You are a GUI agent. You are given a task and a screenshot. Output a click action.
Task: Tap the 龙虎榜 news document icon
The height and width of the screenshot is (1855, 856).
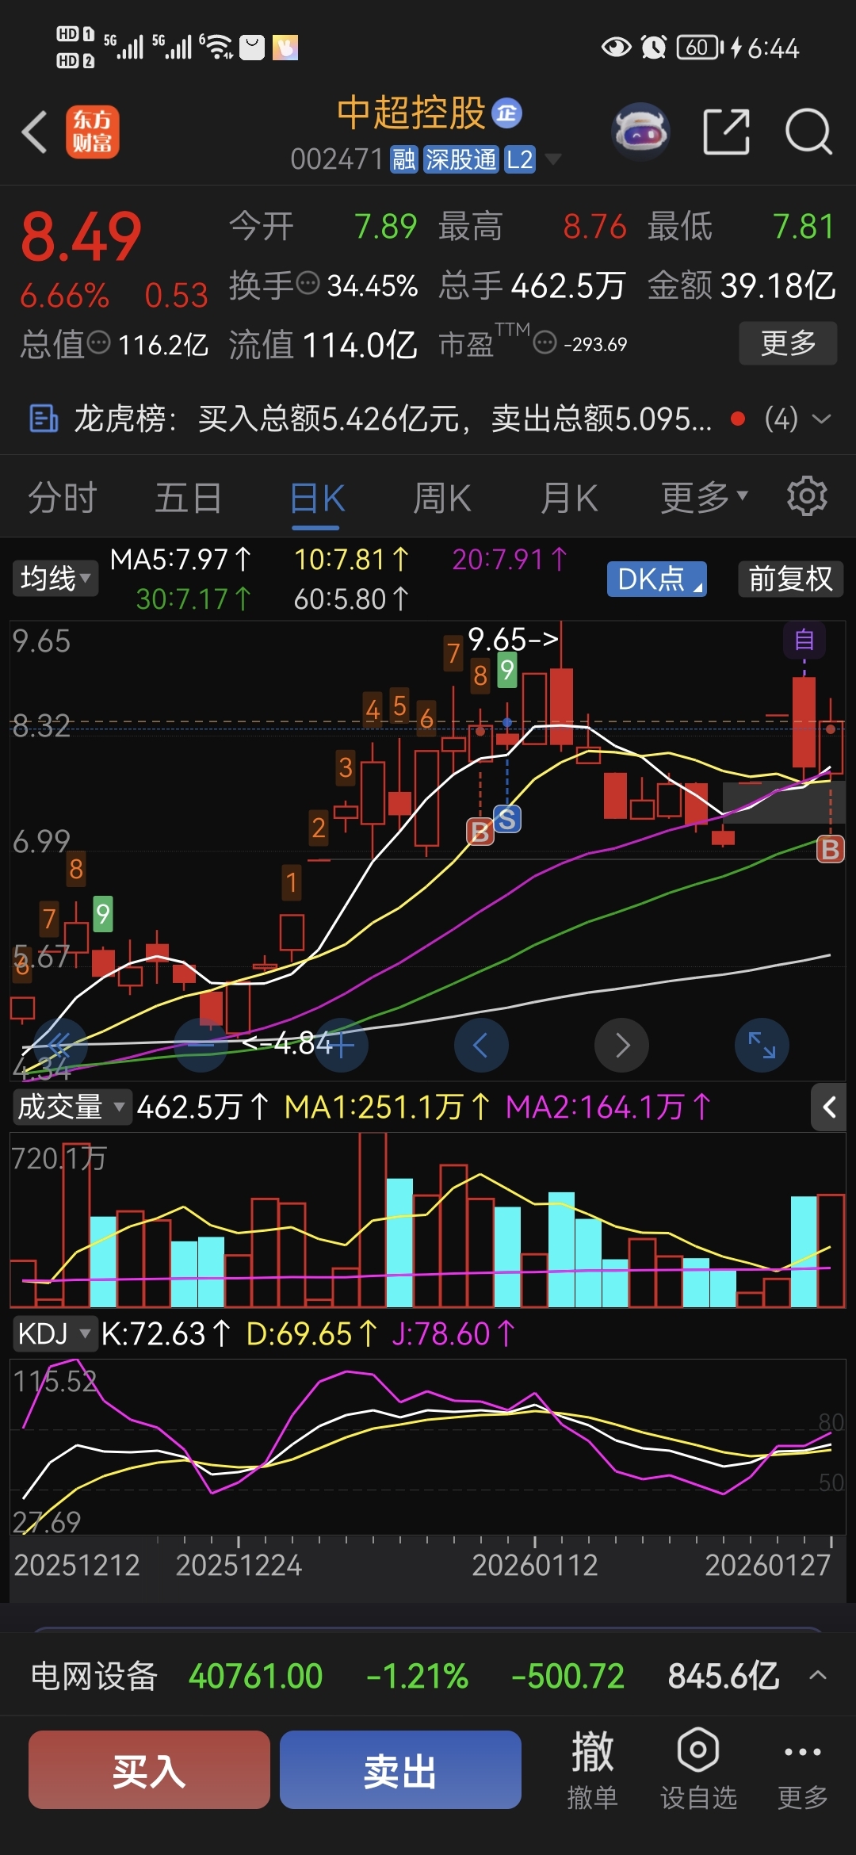[43, 419]
